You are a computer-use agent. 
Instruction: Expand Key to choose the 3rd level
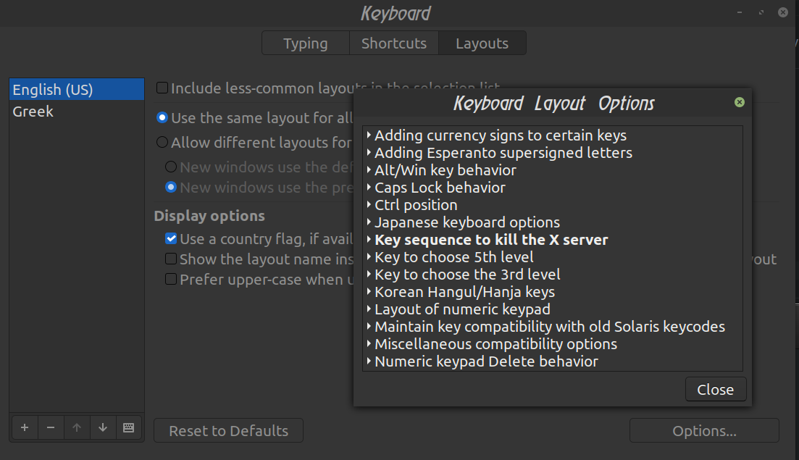pos(369,274)
